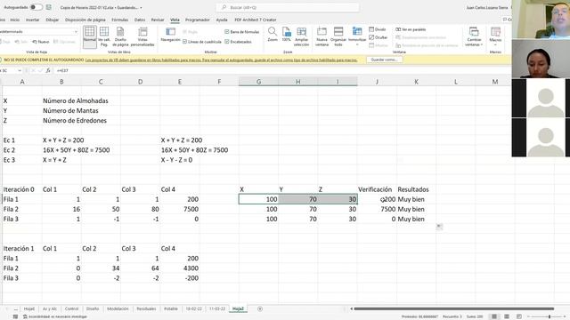Switch to the Modelación sheet tab
Image resolution: width=570 pixels, height=320 pixels.
click(x=118, y=308)
